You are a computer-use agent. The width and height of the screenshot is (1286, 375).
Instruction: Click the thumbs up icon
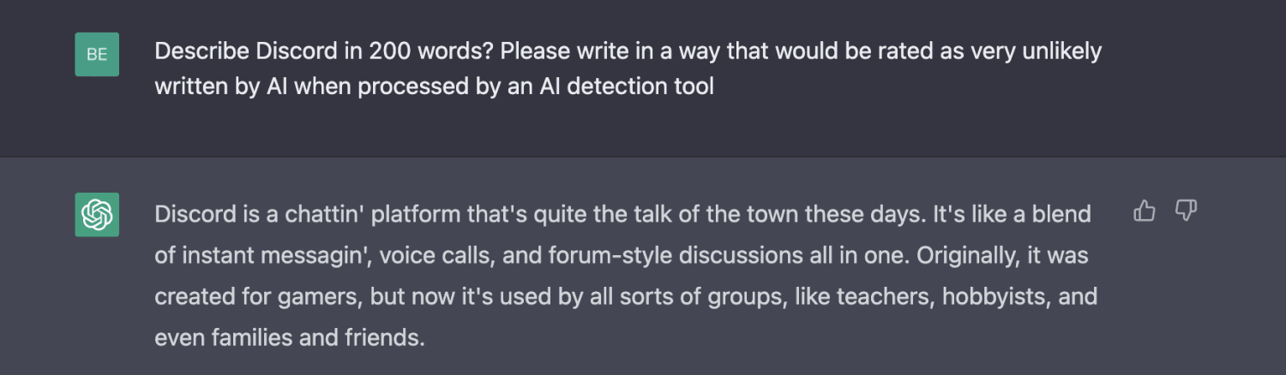point(1145,211)
